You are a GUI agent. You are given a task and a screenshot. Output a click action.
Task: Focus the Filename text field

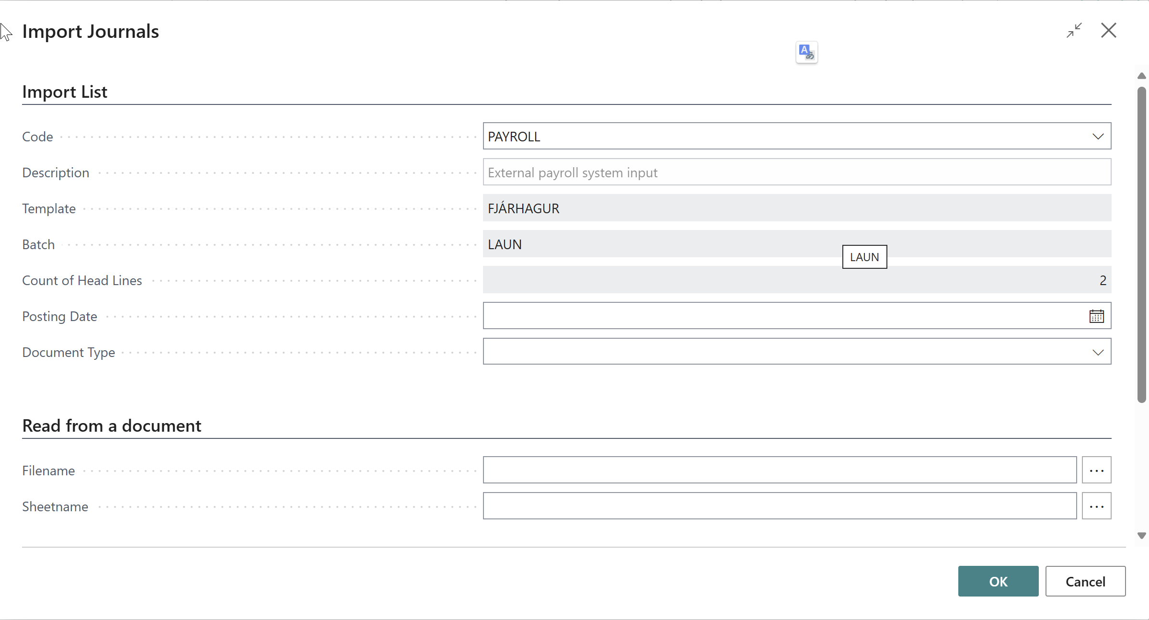tap(780, 470)
